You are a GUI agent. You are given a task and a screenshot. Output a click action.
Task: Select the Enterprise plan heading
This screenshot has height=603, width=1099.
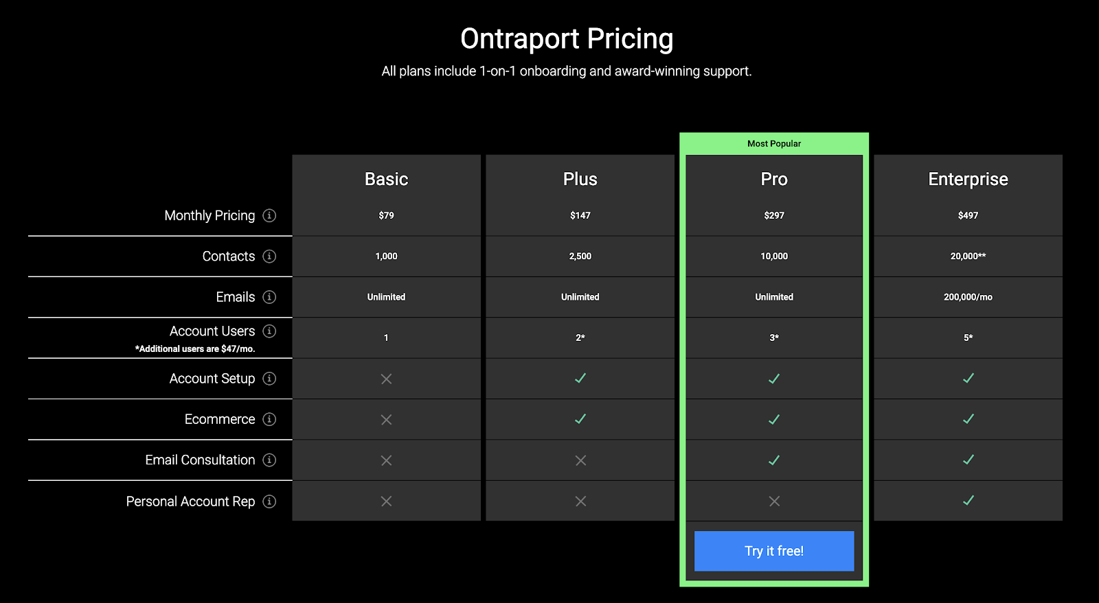coord(968,179)
